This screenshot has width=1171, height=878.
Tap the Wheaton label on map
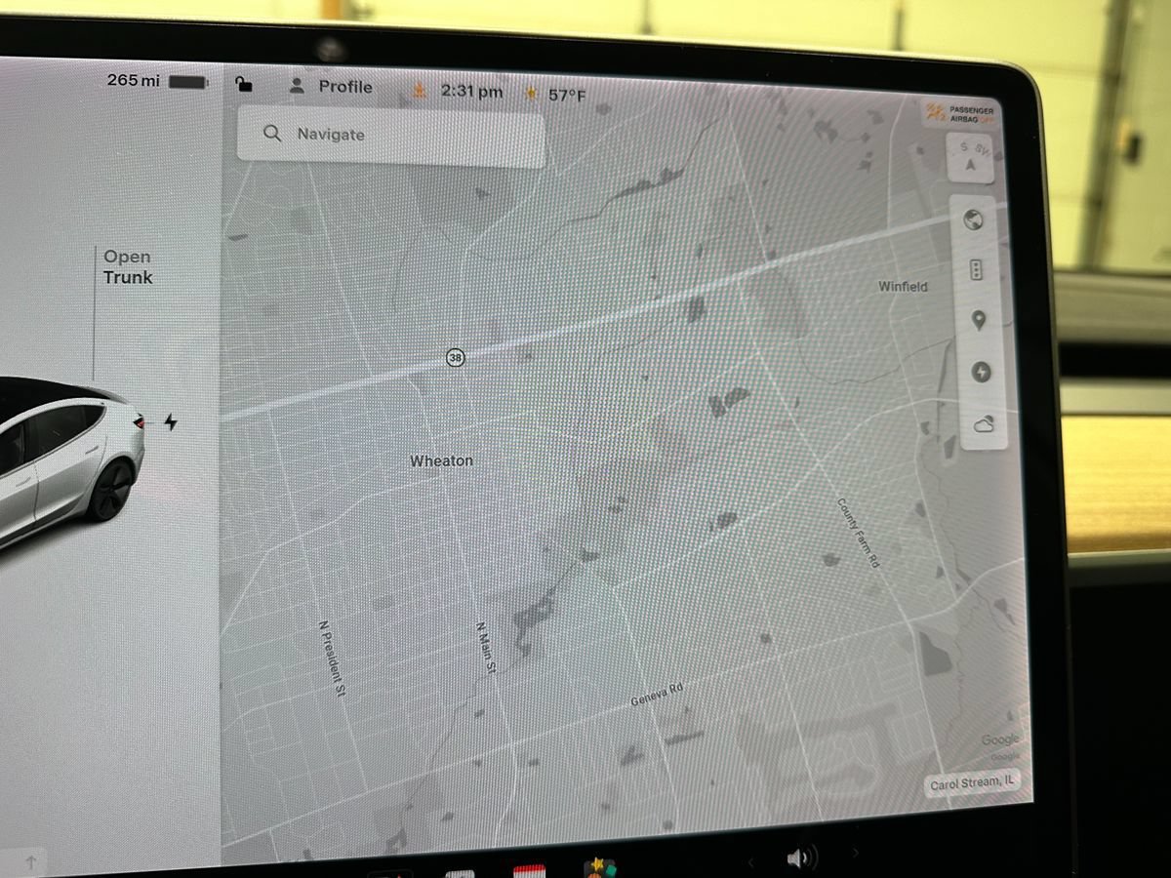441,460
